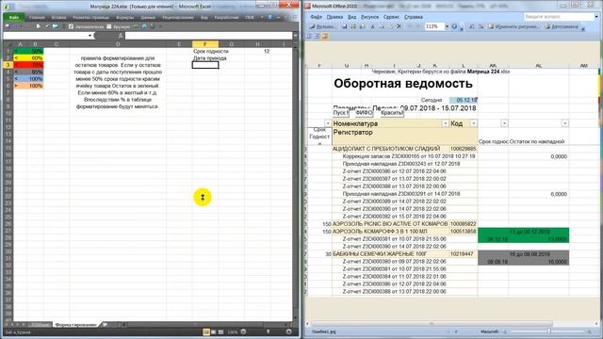Open the Разработчик ribbon tab
Image resolution: width=603 pixels, height=339 pixels.
click(226, 18)
